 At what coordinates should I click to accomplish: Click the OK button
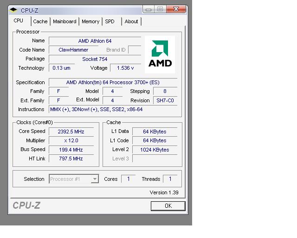[168, 206]
